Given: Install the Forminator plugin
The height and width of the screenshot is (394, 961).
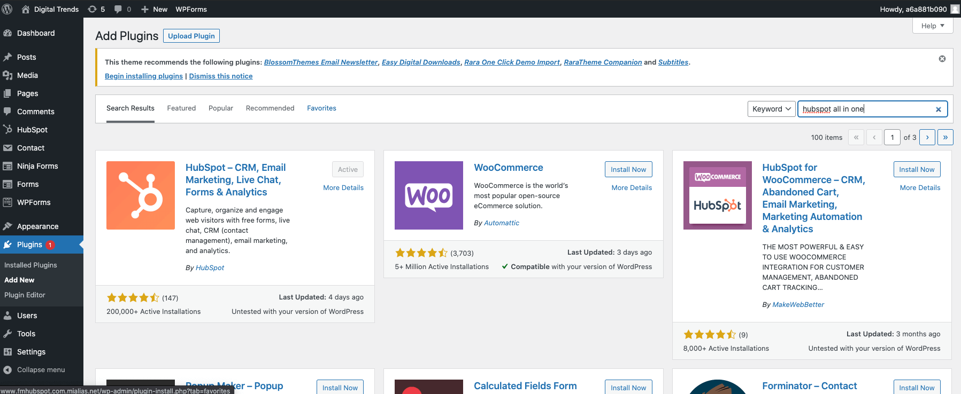Looking at the screenshot, I should pos(917,387).
